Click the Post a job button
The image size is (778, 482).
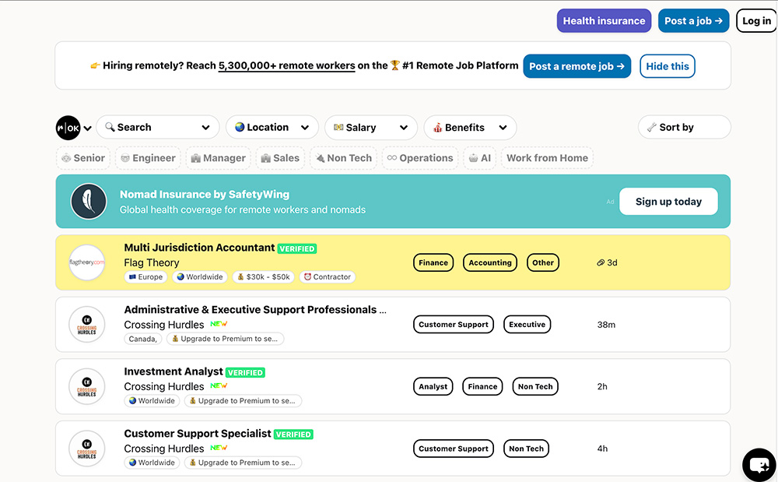point(694,21)
